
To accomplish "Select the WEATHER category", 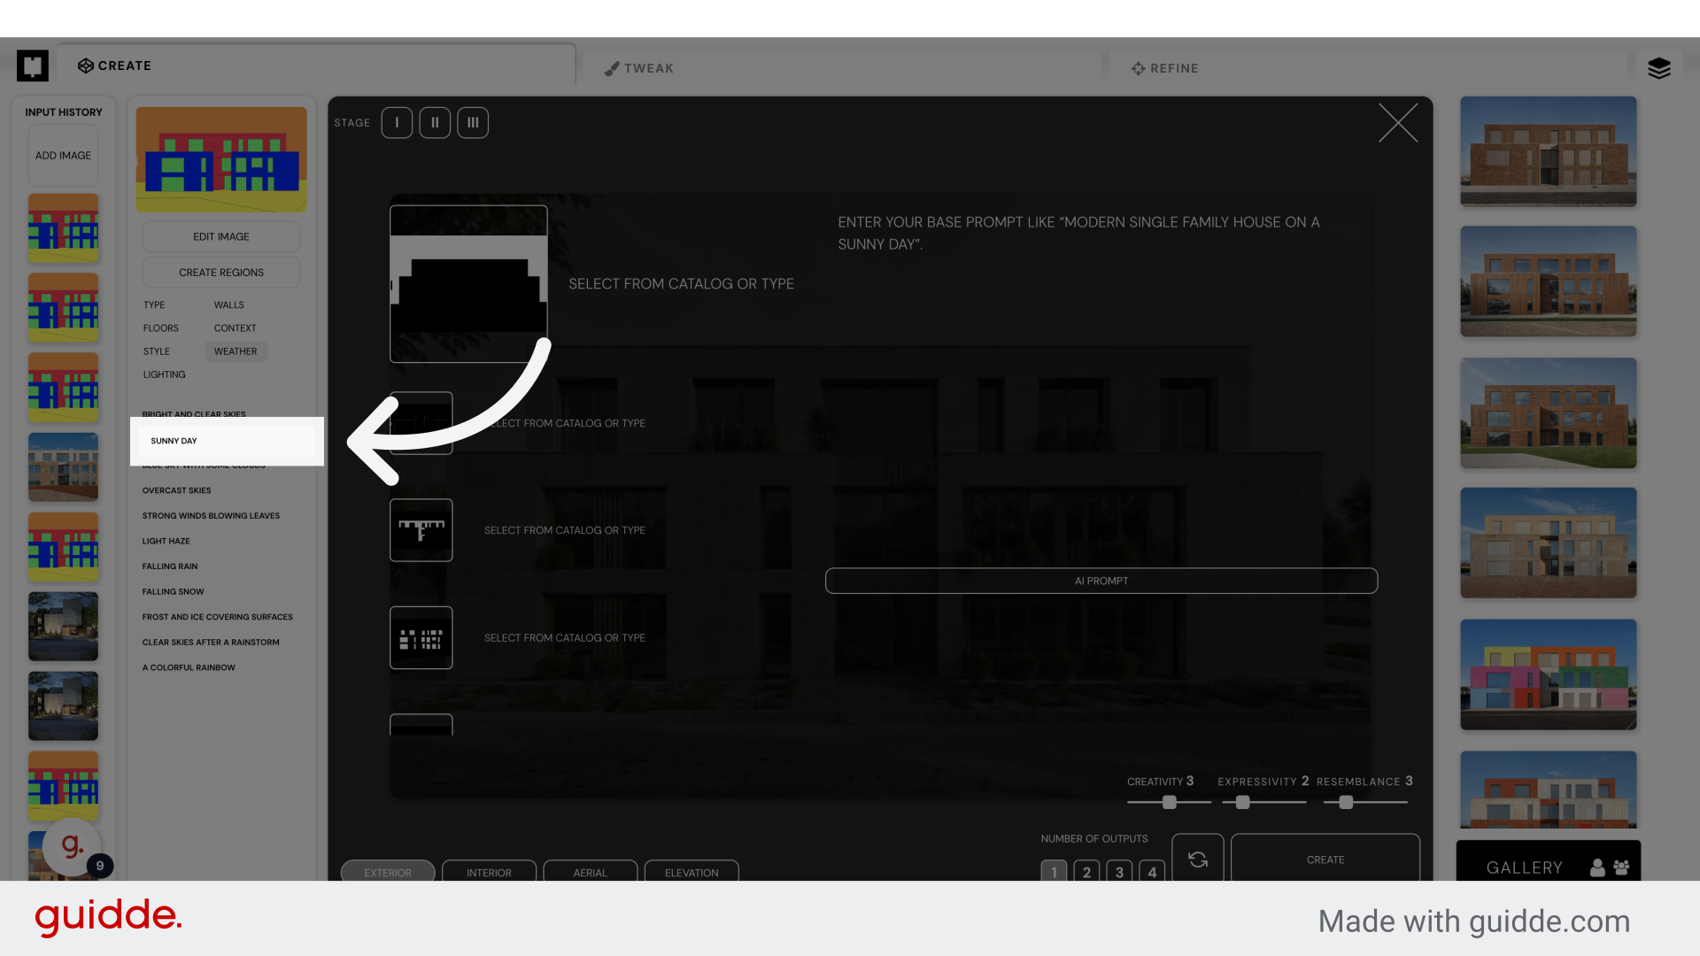I will tap(236, 351).
